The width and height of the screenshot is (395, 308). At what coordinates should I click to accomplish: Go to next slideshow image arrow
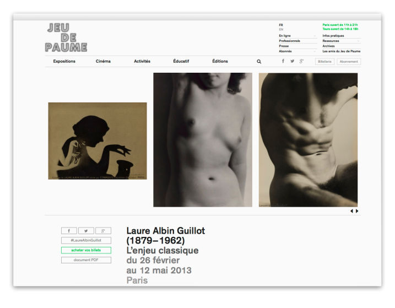tap(357, 211)
